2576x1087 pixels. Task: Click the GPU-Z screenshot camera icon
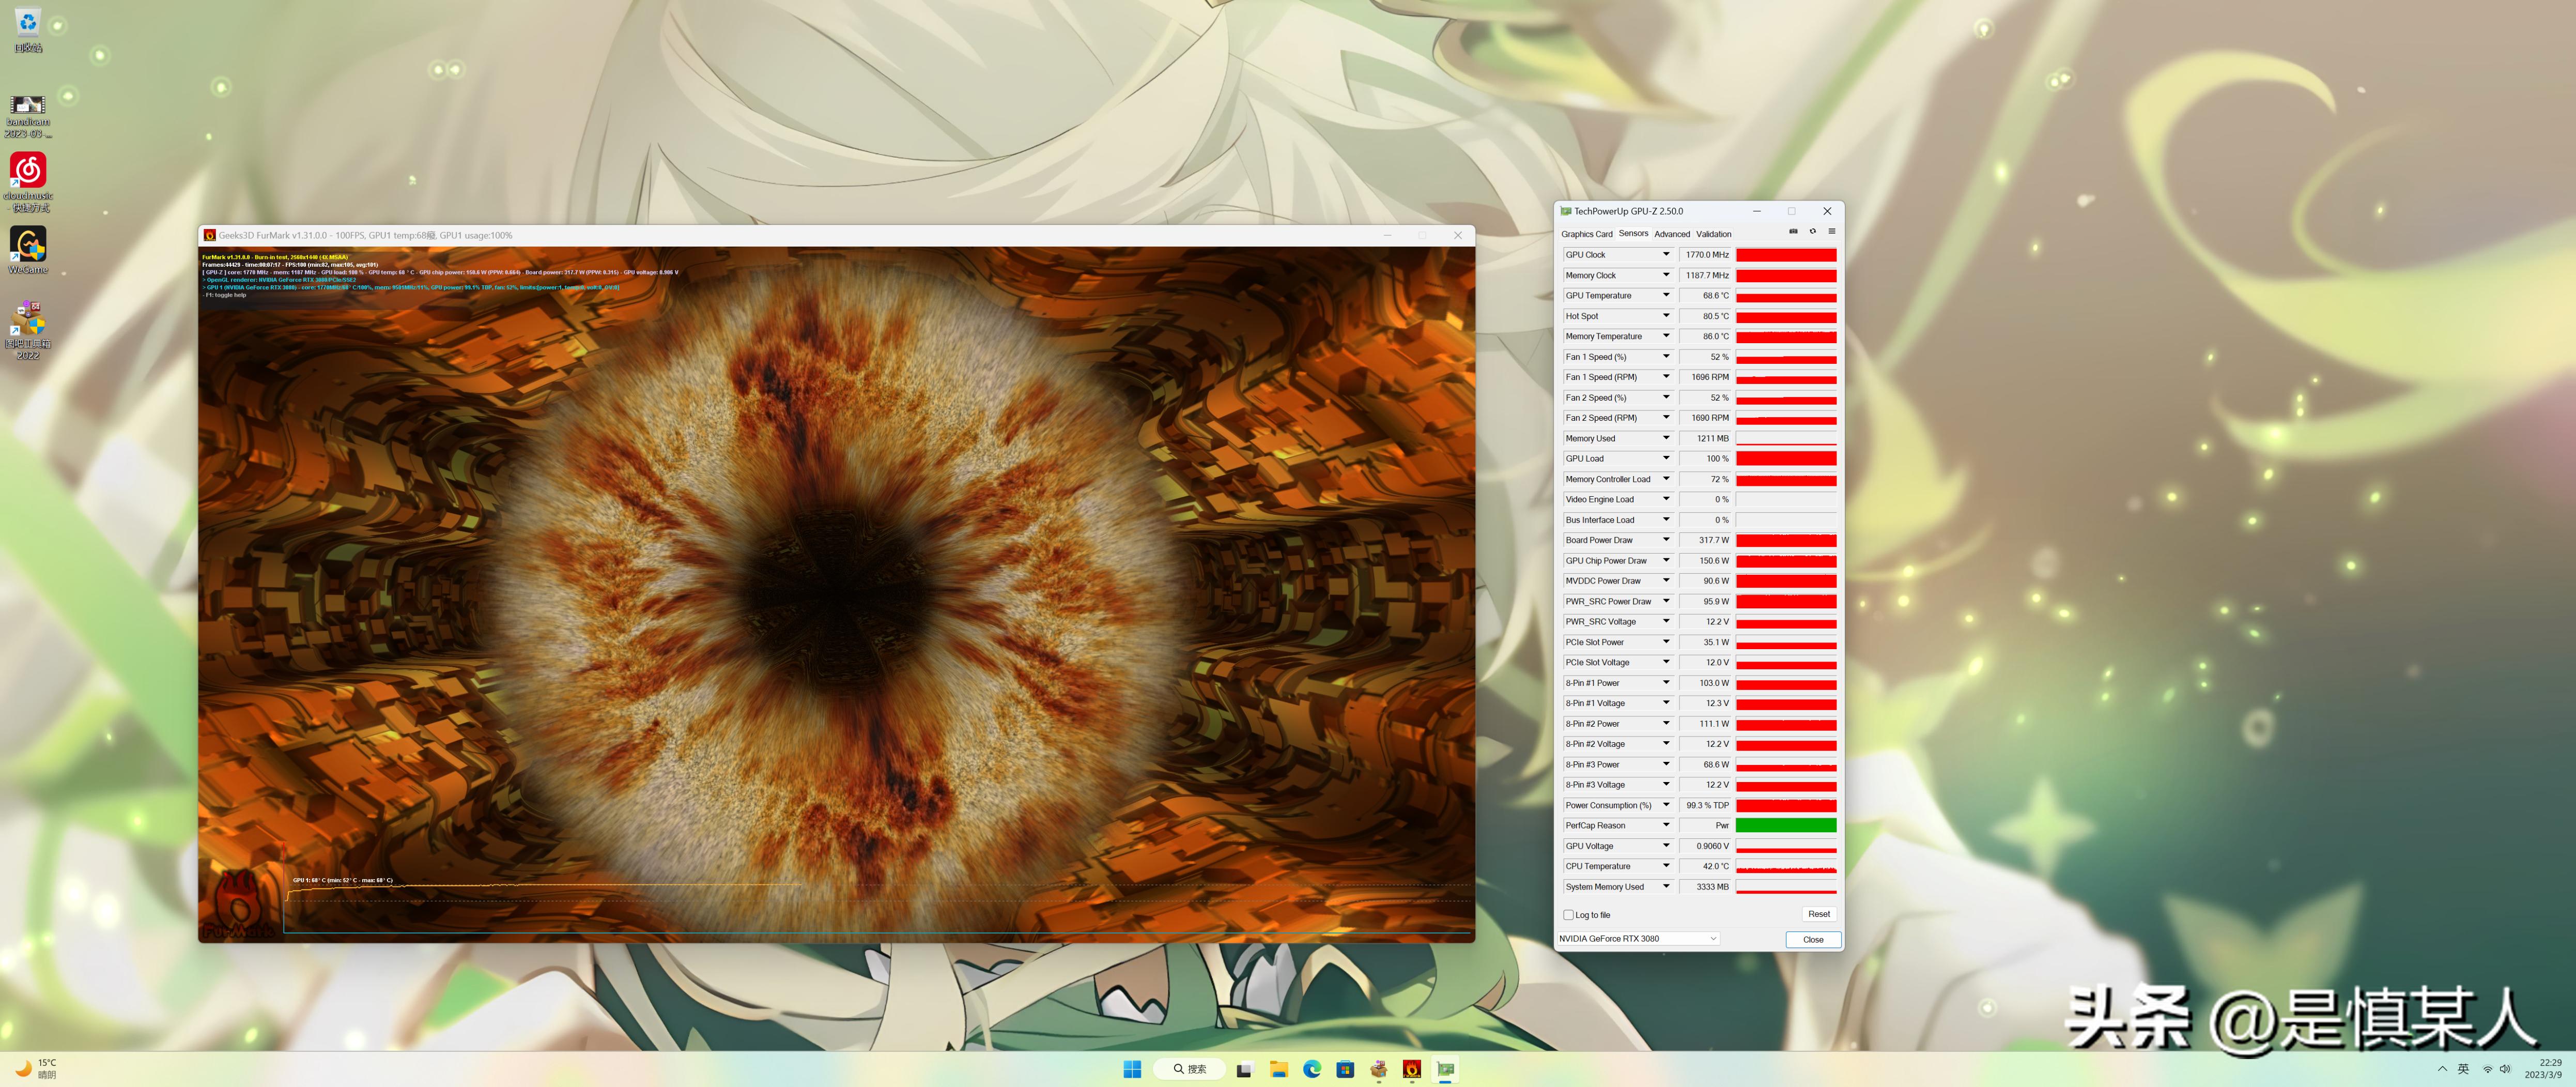1793,231
